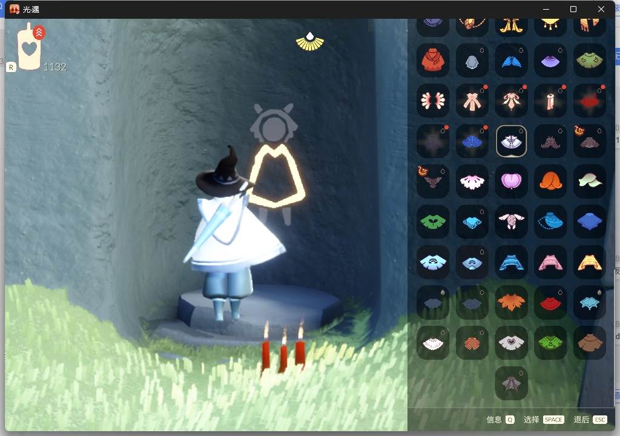Select the white cape with drop marker in the grey heart cape's row

tap(433, 343)
